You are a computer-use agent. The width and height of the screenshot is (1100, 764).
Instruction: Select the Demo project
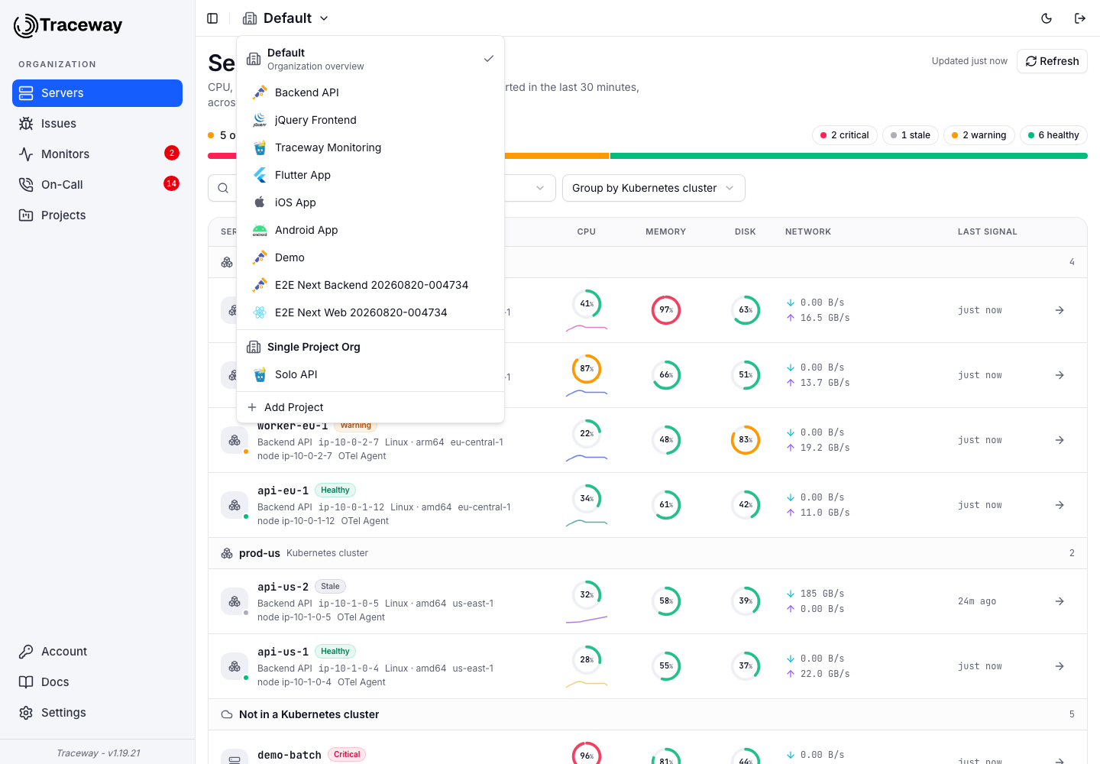pyautogui.click(x=370, y=257)
